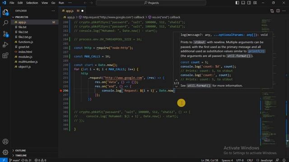Open the Go menu
The width and height of the screenshot is (289, 162).
point(53,3)
